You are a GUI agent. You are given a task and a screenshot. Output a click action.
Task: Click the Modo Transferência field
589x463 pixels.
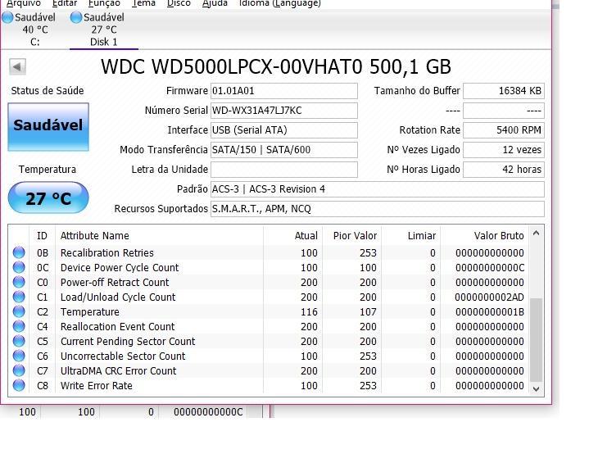(x=284, y=150)
